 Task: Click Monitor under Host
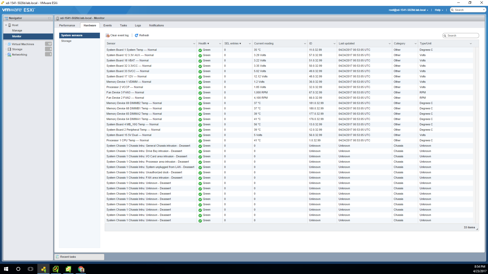28,36
